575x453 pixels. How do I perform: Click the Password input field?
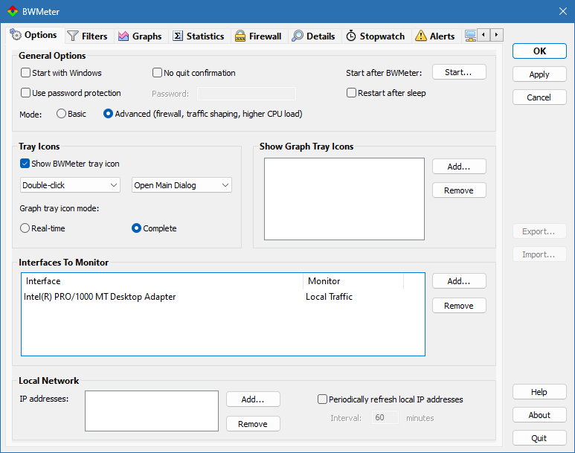pos(246,94)
